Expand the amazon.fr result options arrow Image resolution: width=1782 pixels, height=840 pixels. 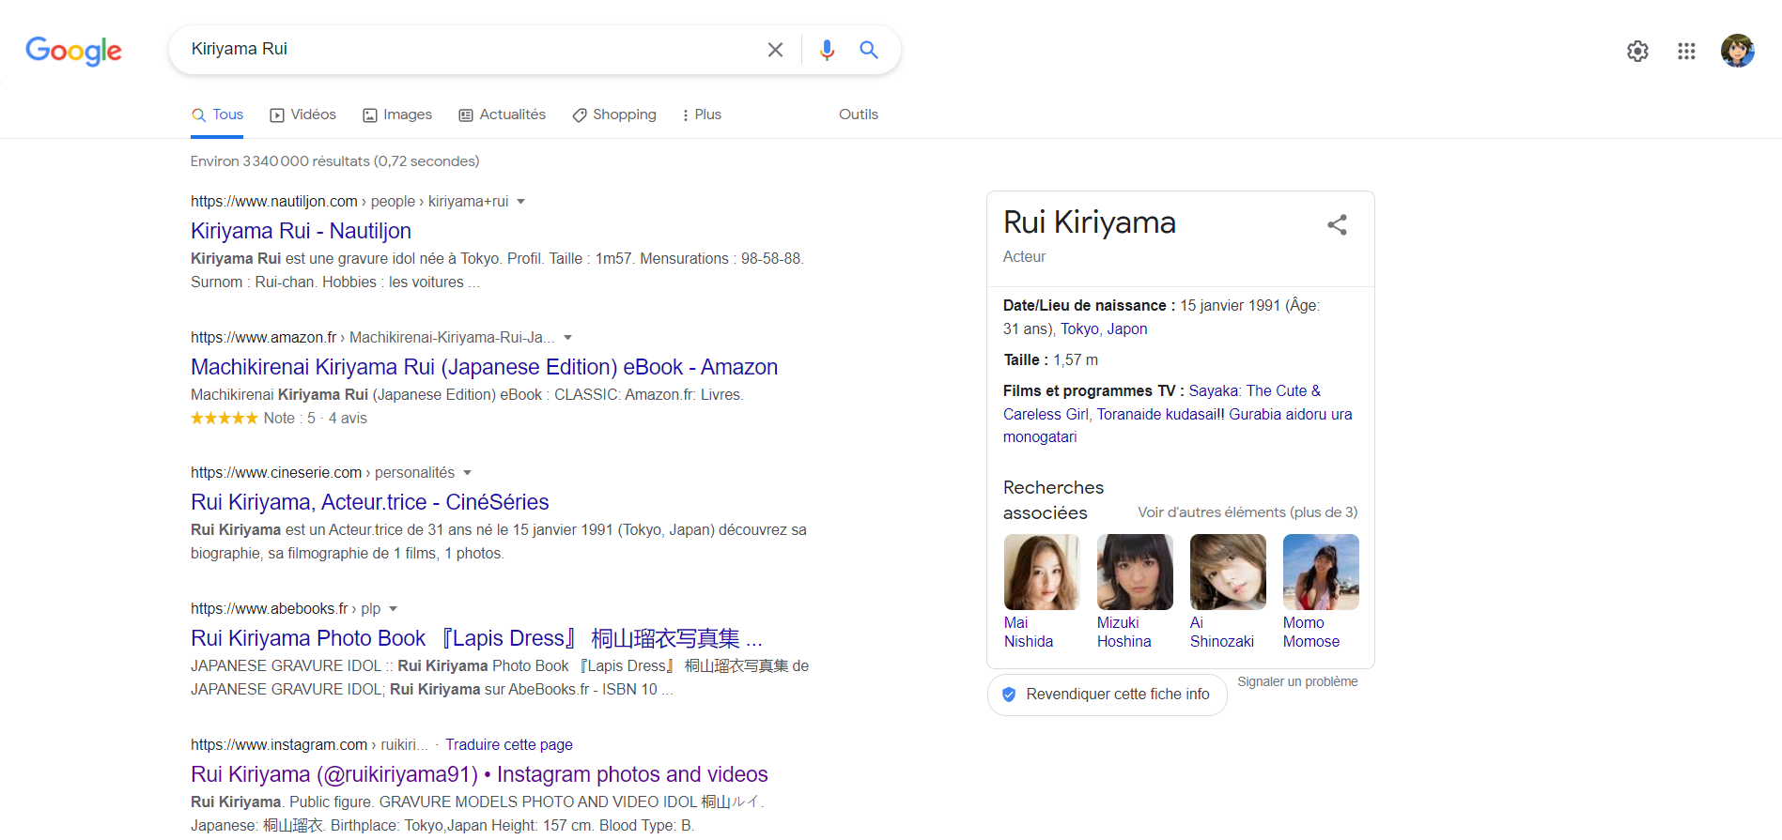click(x=567, y=338)
